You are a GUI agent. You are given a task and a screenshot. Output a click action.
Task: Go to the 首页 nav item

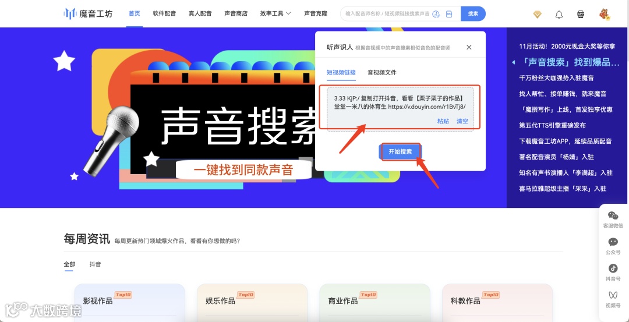click(x=135, y=13)
